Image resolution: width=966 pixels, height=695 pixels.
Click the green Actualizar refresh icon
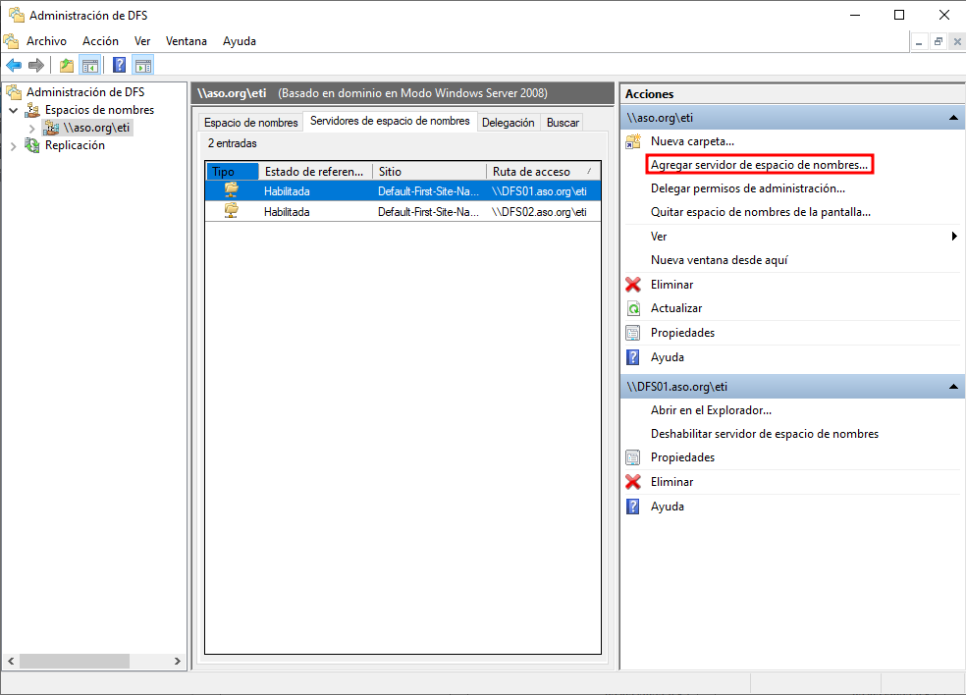point(633,308)
